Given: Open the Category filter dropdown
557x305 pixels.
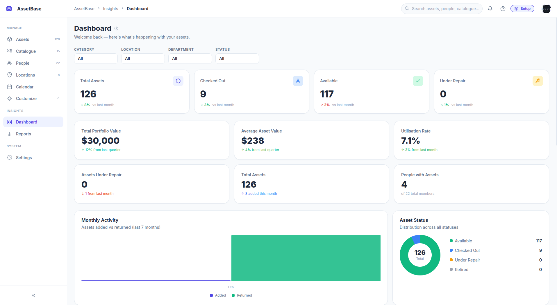Looking at the screenshot, I should (96, 58).
